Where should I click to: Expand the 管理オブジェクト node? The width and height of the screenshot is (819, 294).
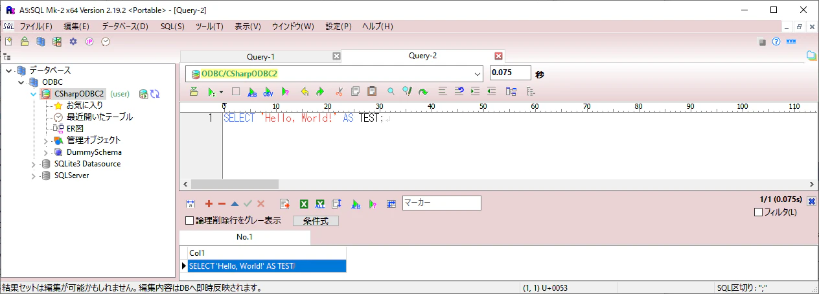[x=45, y=141]
